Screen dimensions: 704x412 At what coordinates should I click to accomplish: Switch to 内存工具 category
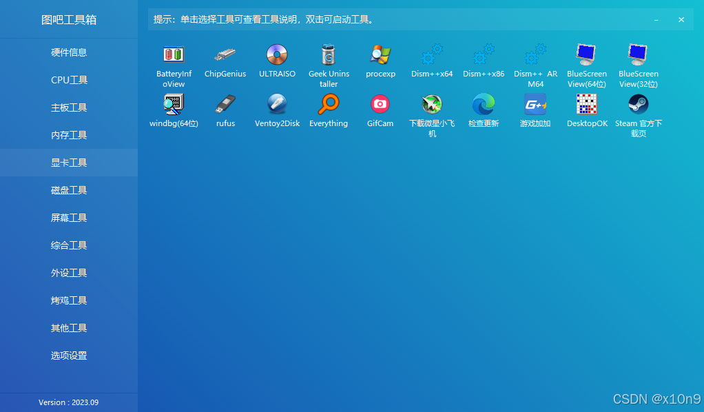coord(69,135)
